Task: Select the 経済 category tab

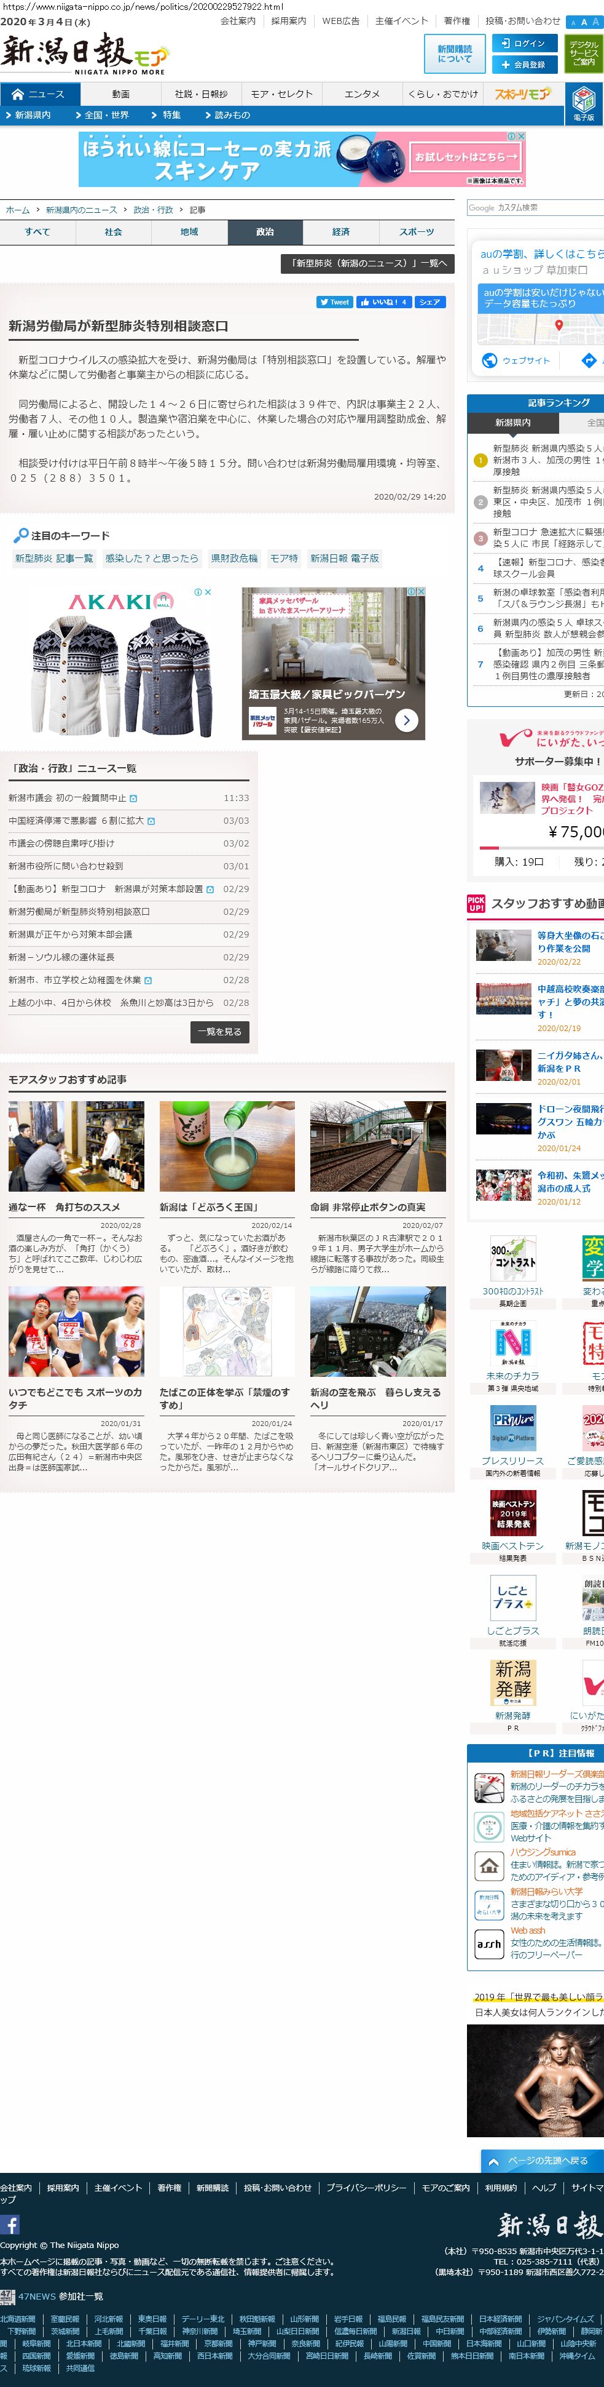Action: click(340, 232)
